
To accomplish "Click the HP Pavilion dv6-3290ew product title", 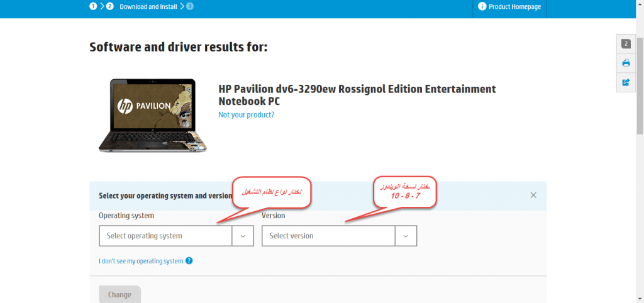I will tap(357, 95).
